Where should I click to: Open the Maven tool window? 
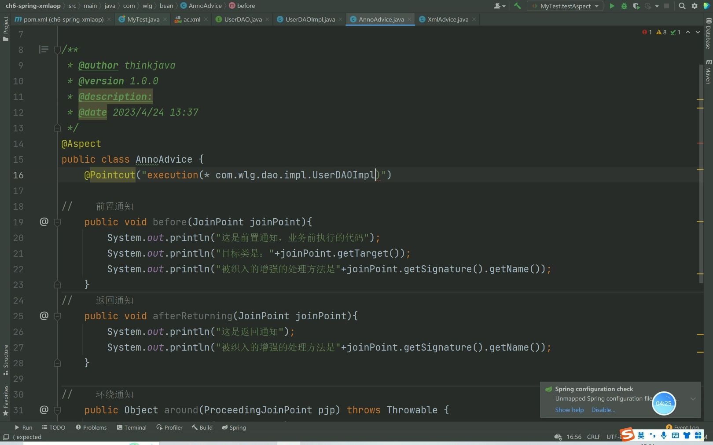pos(708,72)
